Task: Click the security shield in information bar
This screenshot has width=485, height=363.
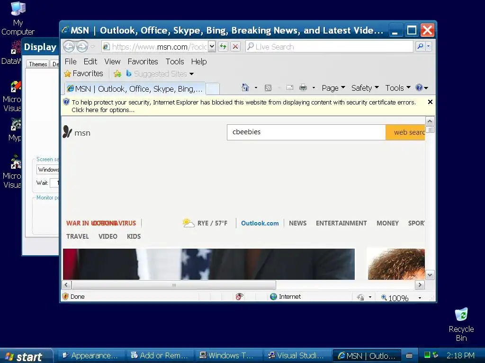Action: 66,102
